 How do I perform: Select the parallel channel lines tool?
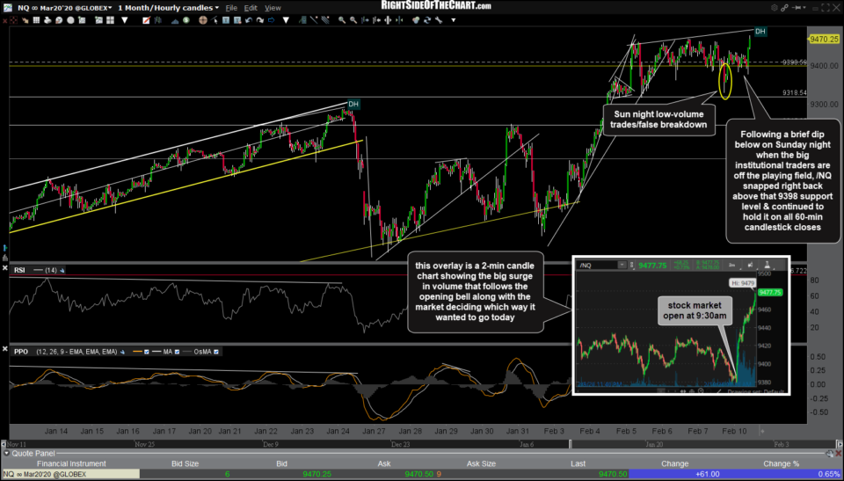click(x=325, y=20)
